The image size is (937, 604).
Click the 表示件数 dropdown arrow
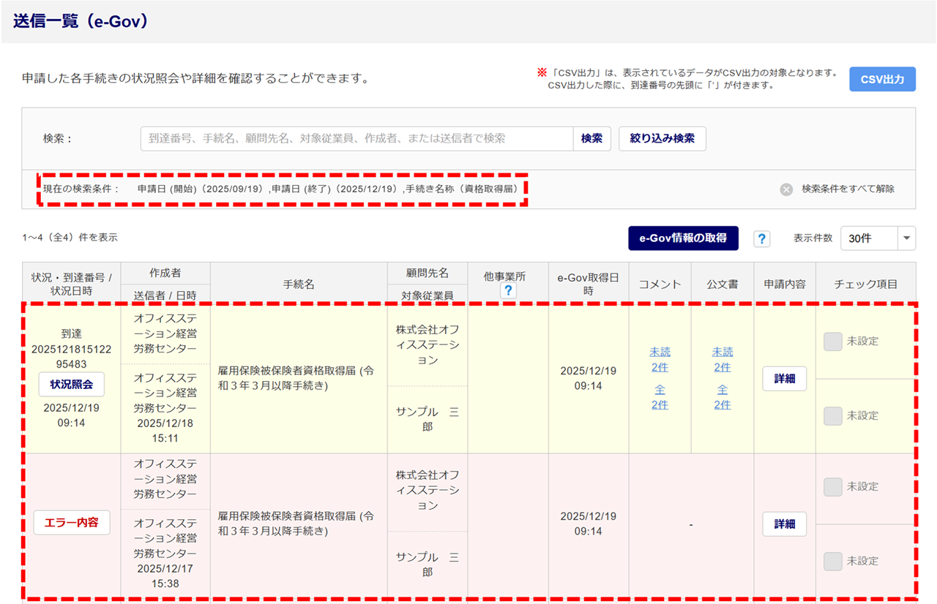(x=907, y=238)
